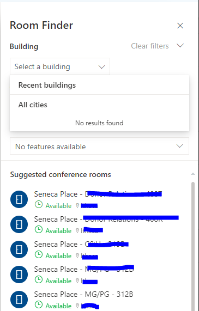This screenshot has width=199, height=311.
Task: Click the clock icon on first room's availability
Action: 39,204
